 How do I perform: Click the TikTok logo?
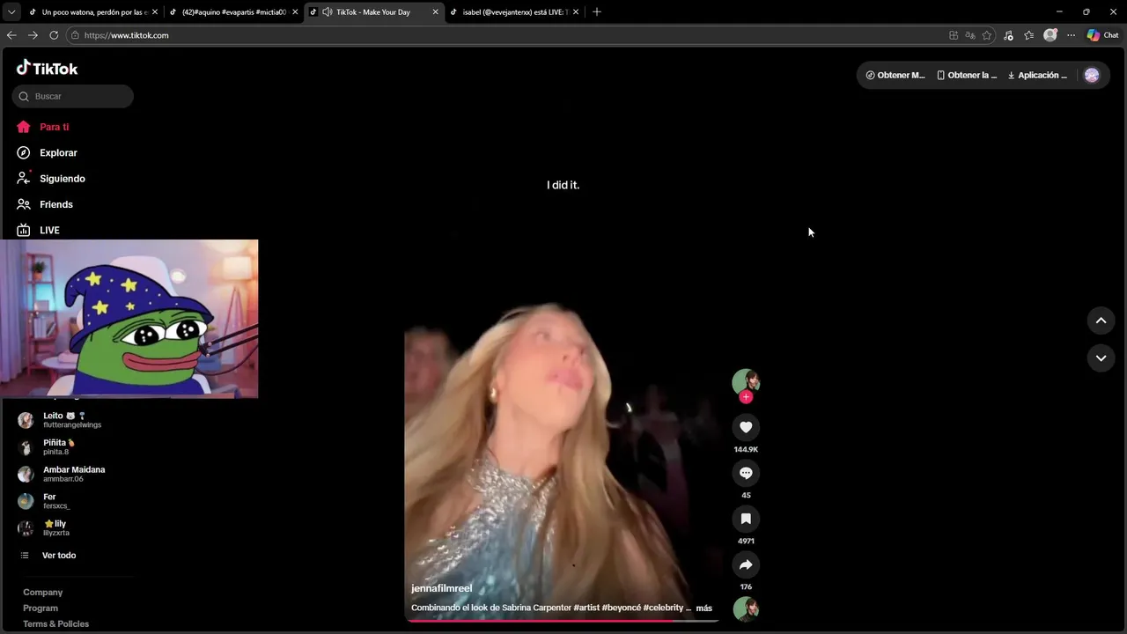click(x=47, y=68)
